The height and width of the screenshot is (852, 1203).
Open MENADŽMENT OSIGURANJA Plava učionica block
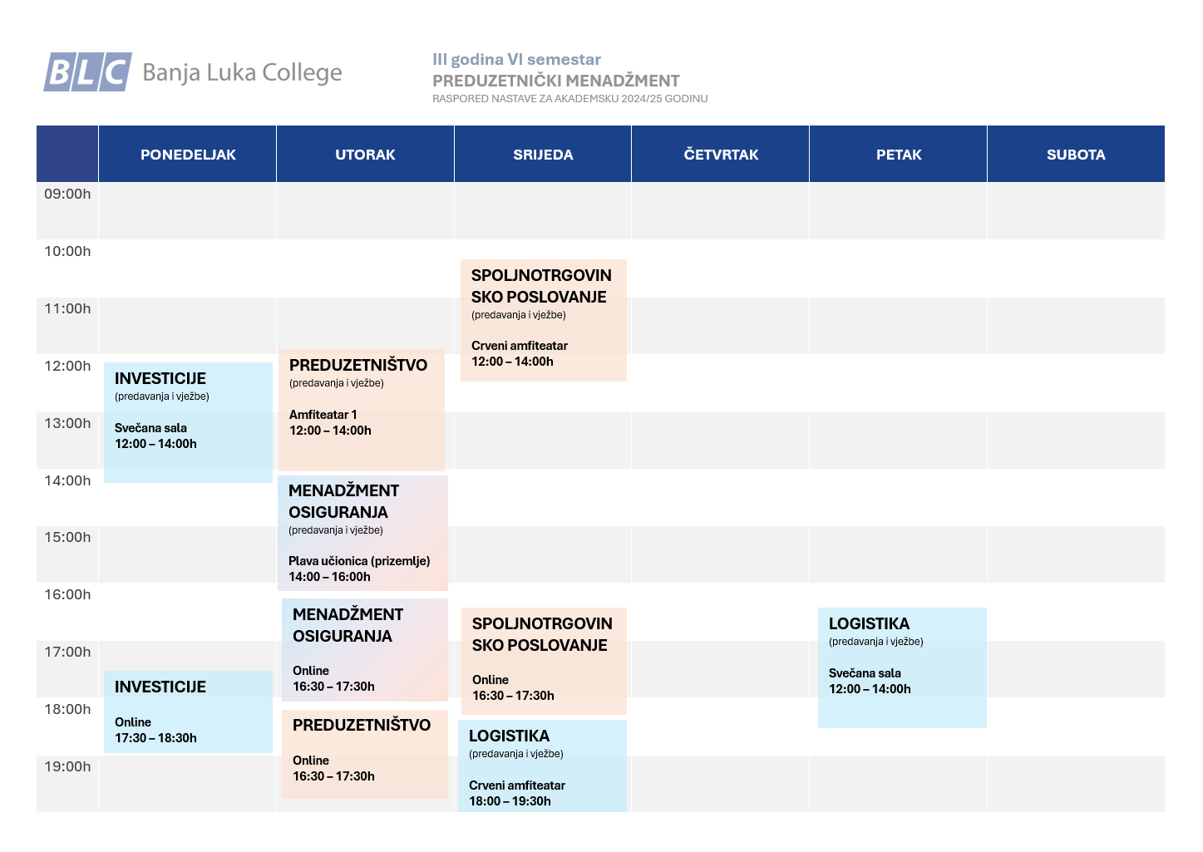click(363, 533)
